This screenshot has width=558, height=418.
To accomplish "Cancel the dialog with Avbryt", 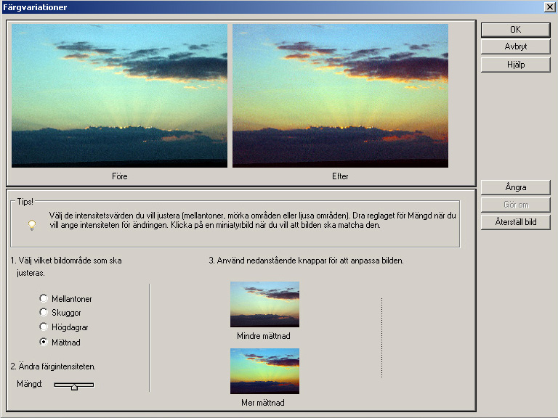I will click(x=515, y=46).
